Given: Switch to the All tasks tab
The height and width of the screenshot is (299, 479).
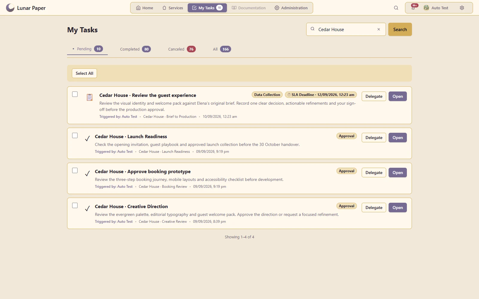Looking at the screenshot, I should (x=222, y=49).
